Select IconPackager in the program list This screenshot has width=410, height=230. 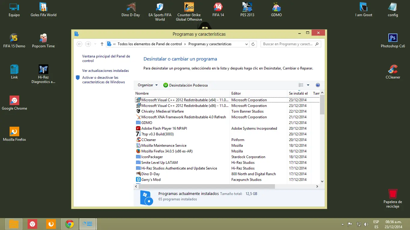[227, 157]
